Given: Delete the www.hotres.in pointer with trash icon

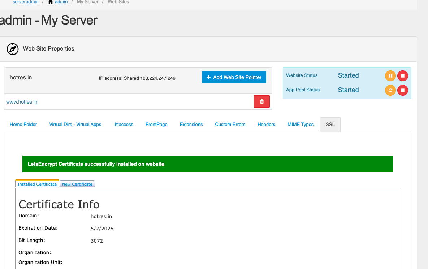Looking at the screenshot, I should coord(262,102).
